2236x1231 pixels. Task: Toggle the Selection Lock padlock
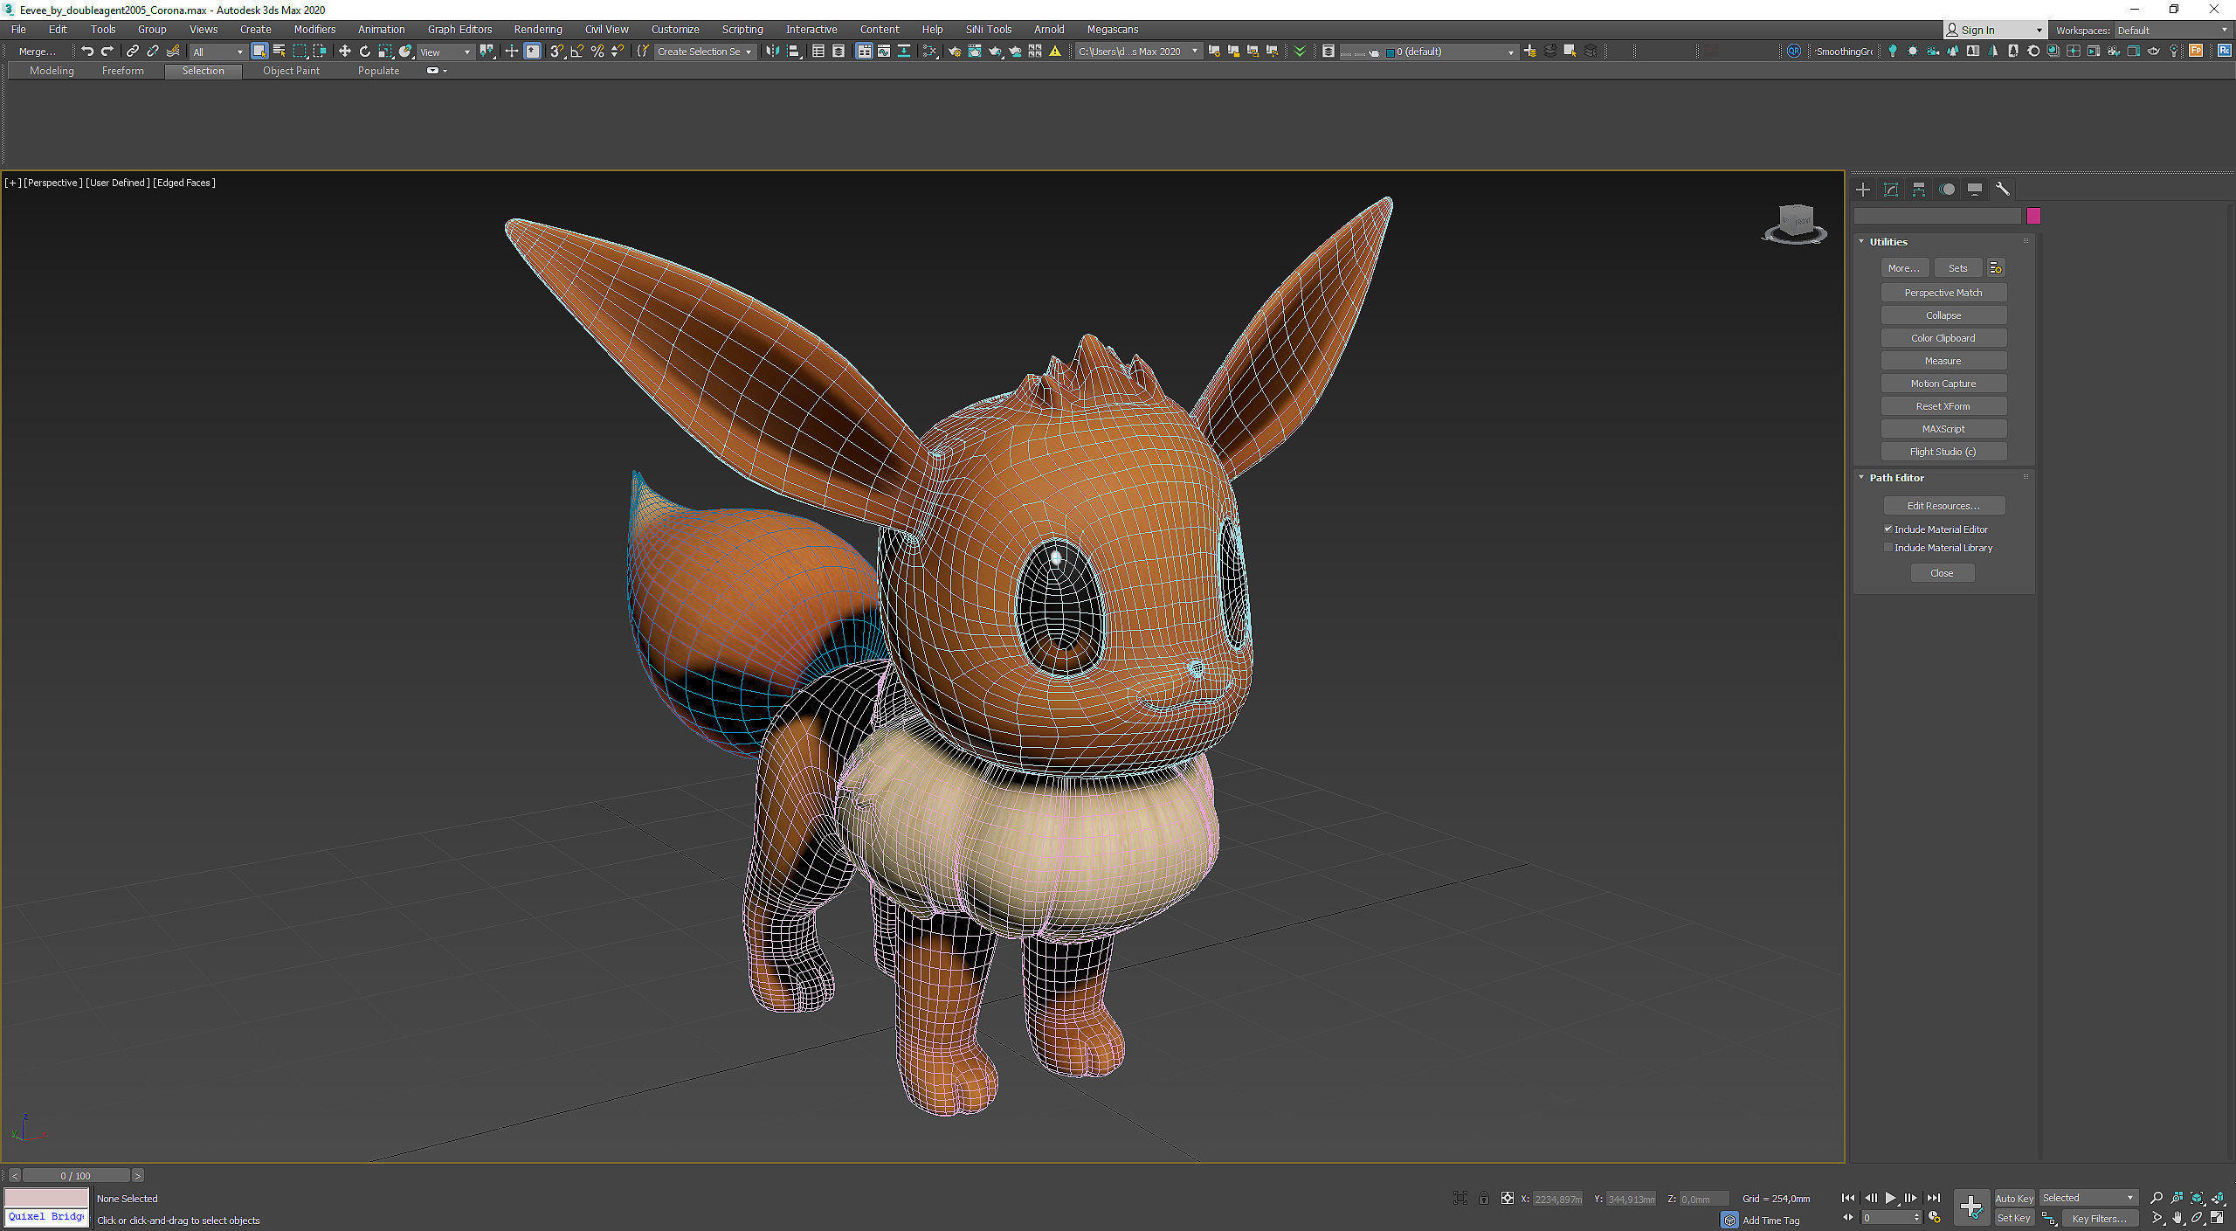1484,1199
